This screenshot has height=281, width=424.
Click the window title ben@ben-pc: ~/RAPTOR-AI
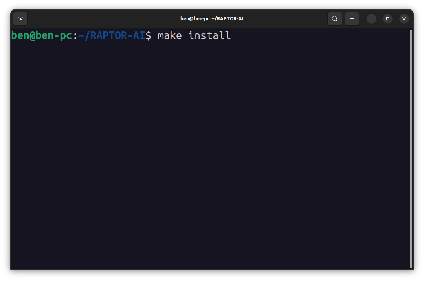tap(212, 19)
